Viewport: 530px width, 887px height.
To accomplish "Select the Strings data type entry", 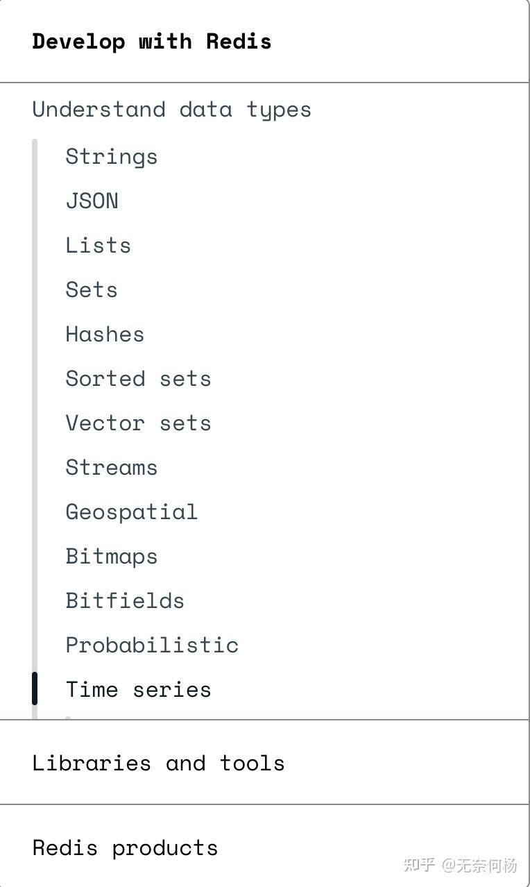I will coord(111,156).
